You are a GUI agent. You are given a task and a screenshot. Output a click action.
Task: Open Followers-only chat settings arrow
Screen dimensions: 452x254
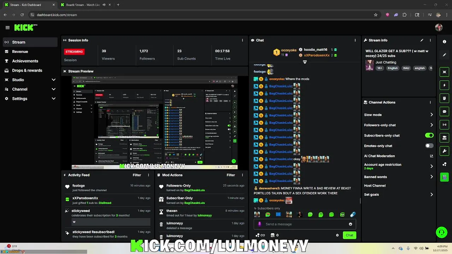point(432,125)
